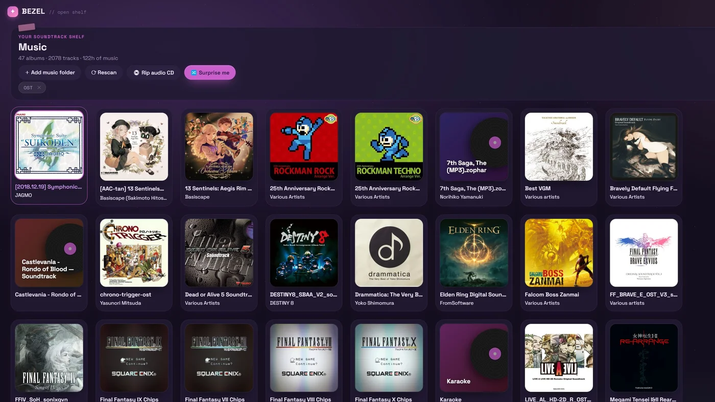Screen dimensions: 715x402
Task: Choose the Final Fantasy VIII Chips cover
Action: point(304,358)
